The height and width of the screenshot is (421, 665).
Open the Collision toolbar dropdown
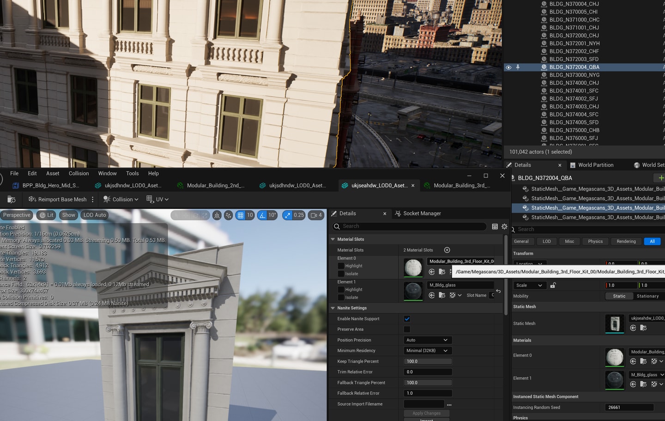click(x=121, y=199)
